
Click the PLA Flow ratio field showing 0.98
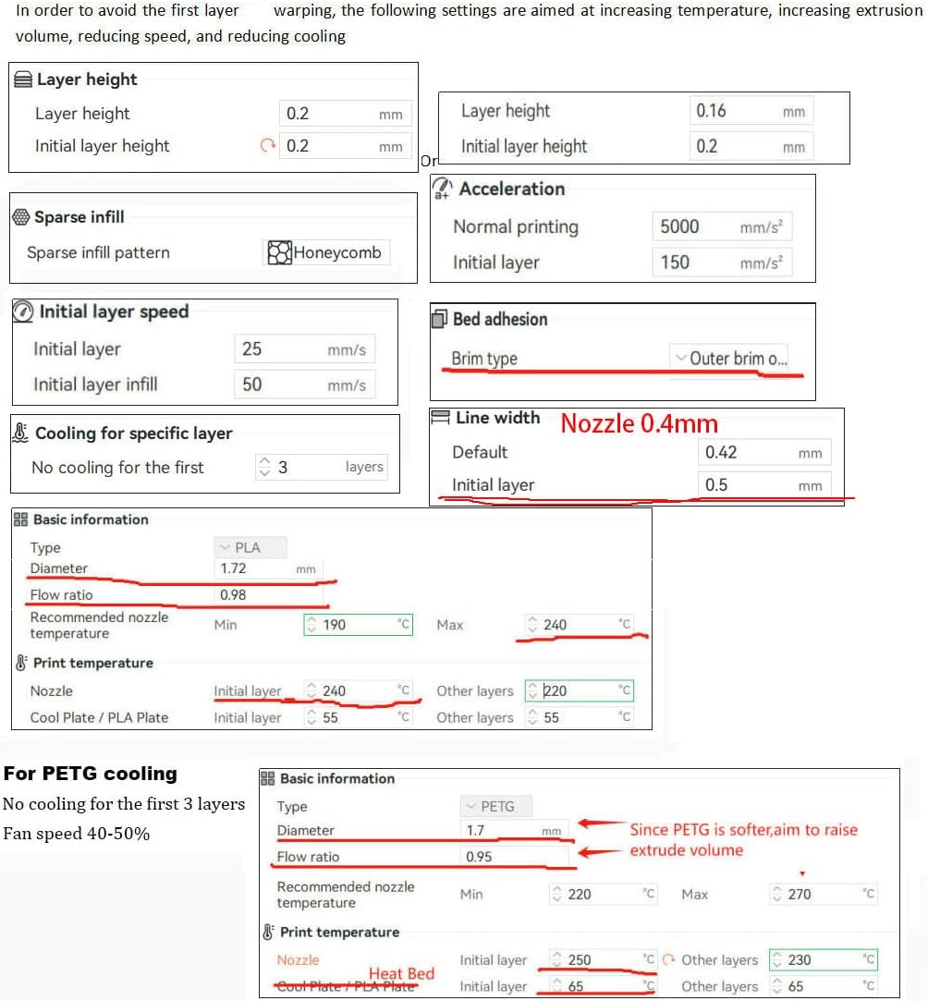tap(268, 594)
